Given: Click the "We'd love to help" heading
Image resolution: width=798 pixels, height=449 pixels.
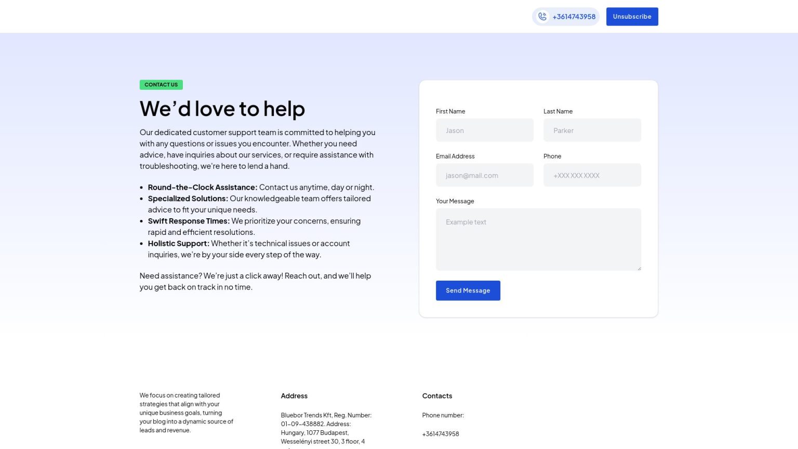Looking at the screenshot, I should coord(222,109).
